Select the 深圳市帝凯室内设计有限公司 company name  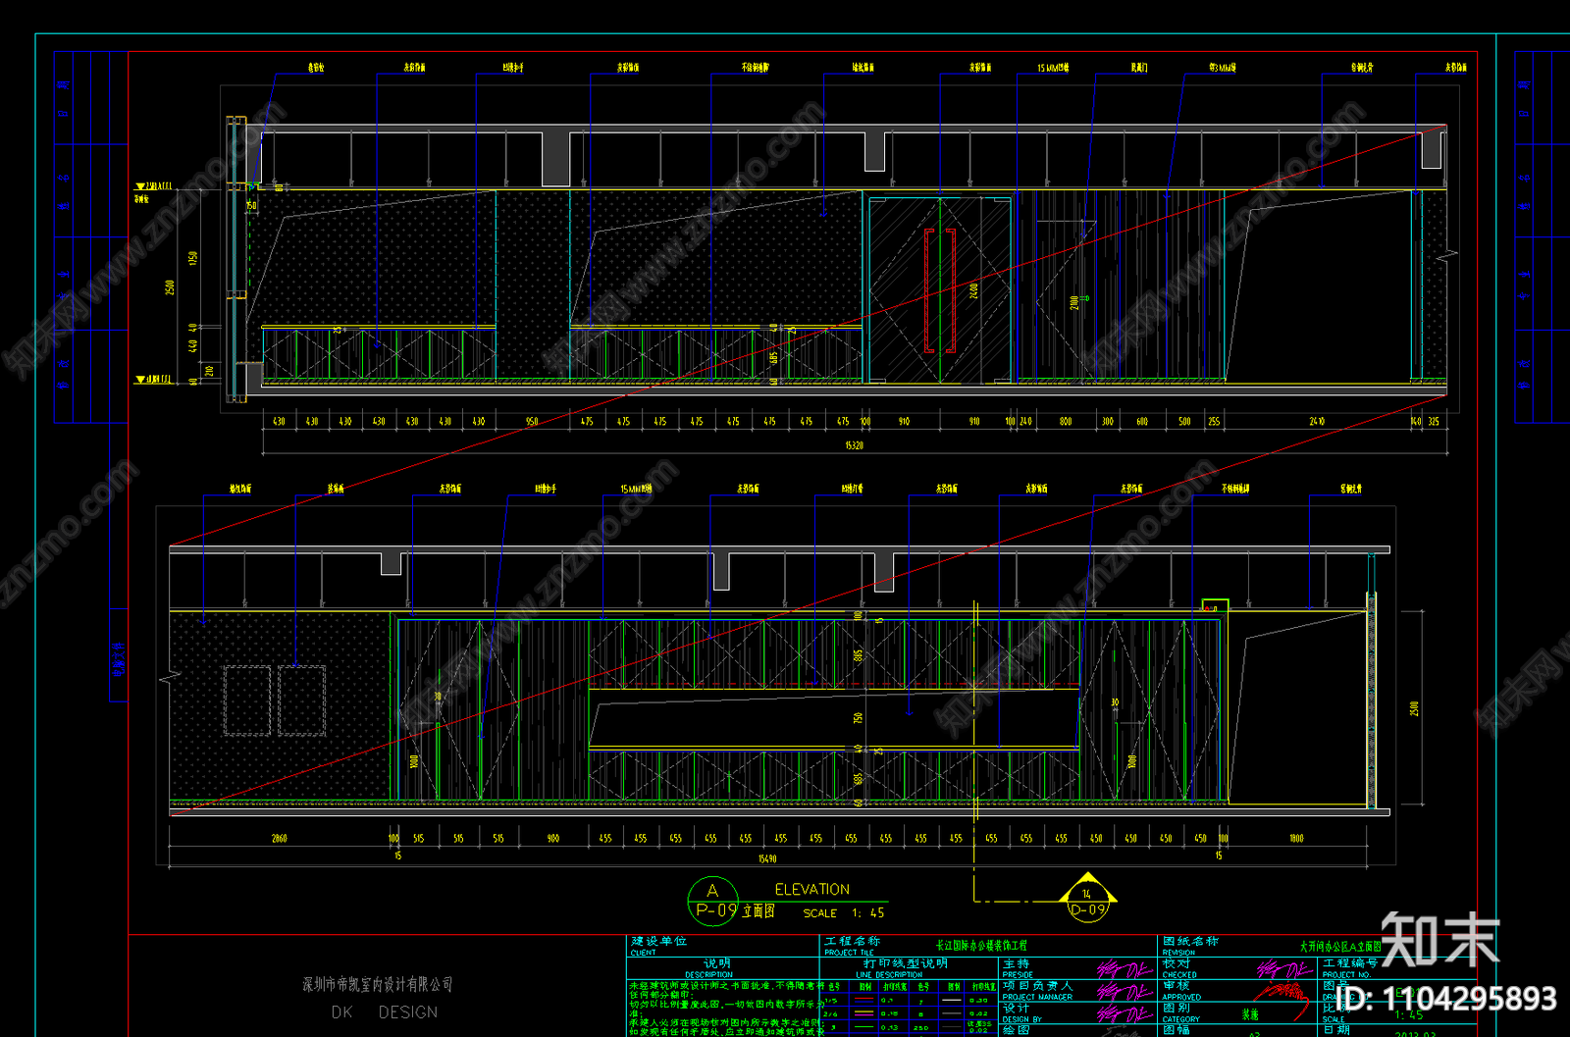coord(378,984)
